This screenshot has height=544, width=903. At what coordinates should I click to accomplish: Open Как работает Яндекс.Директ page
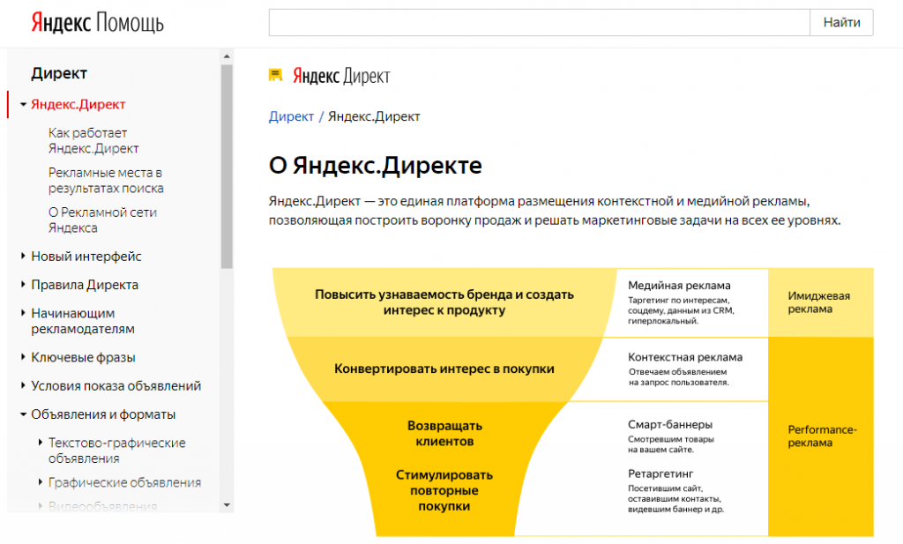tap(93, 140)
